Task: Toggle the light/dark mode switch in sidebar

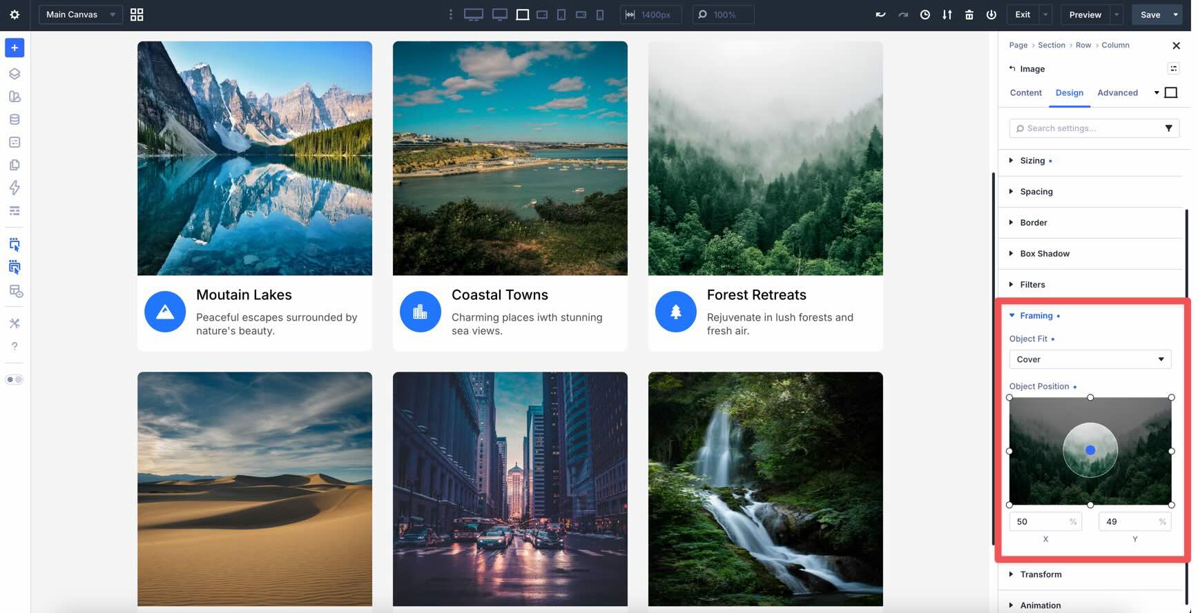Action: tap(15, 380)
